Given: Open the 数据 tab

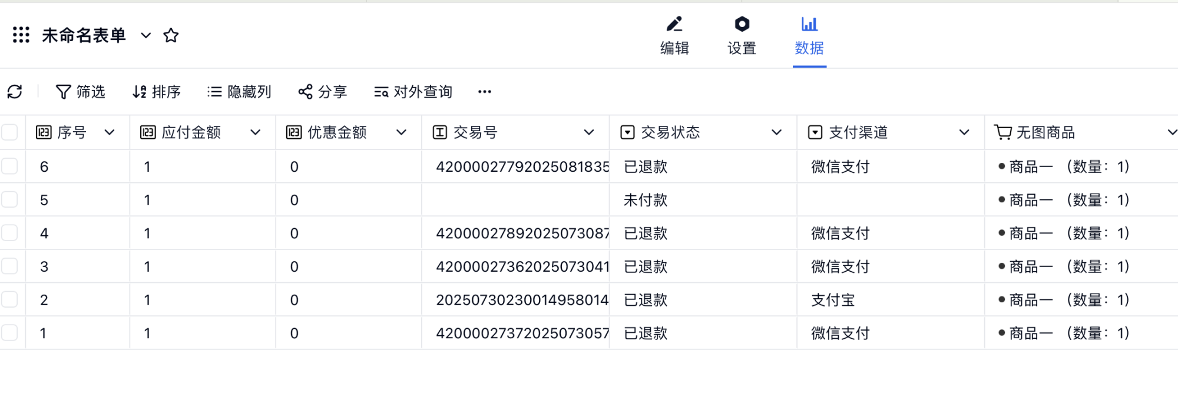Looking at the screenshot, I should point(809,36).
